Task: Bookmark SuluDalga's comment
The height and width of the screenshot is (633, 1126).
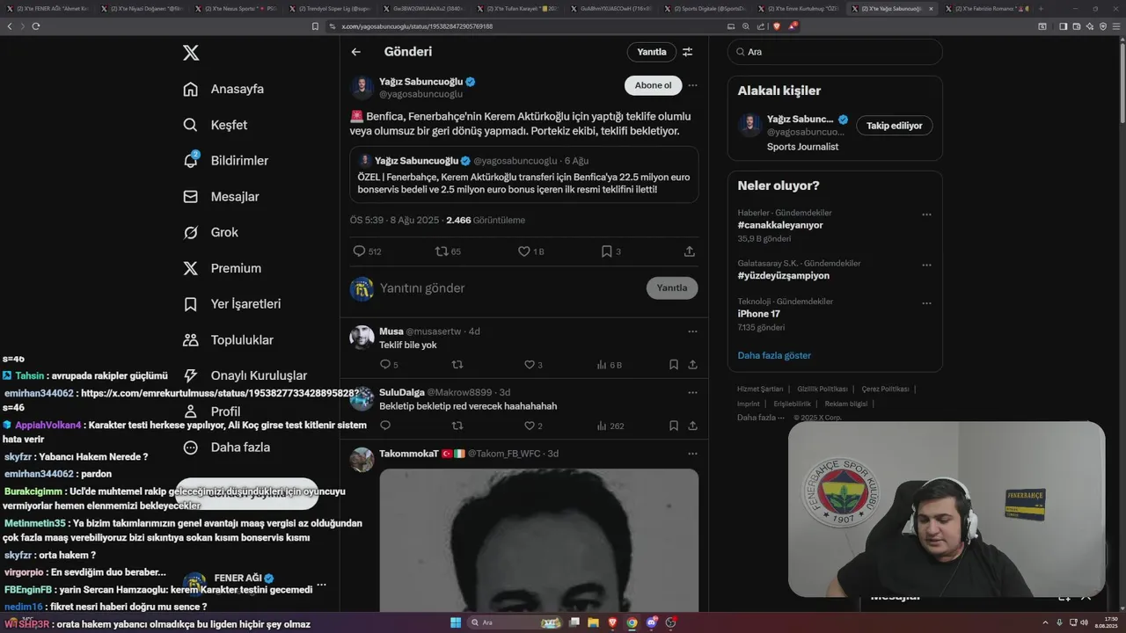Action: click(674, 426)
